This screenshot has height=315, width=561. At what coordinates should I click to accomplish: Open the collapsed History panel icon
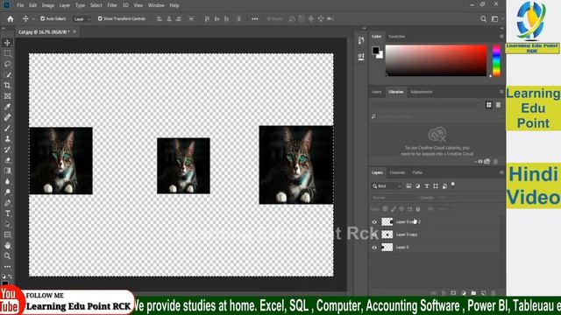tap(361, 40)
